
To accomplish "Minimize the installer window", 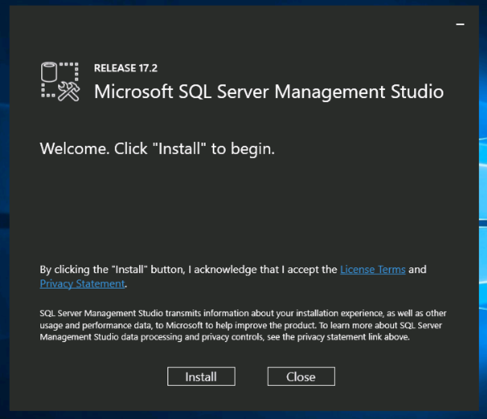I will point(460,25).
